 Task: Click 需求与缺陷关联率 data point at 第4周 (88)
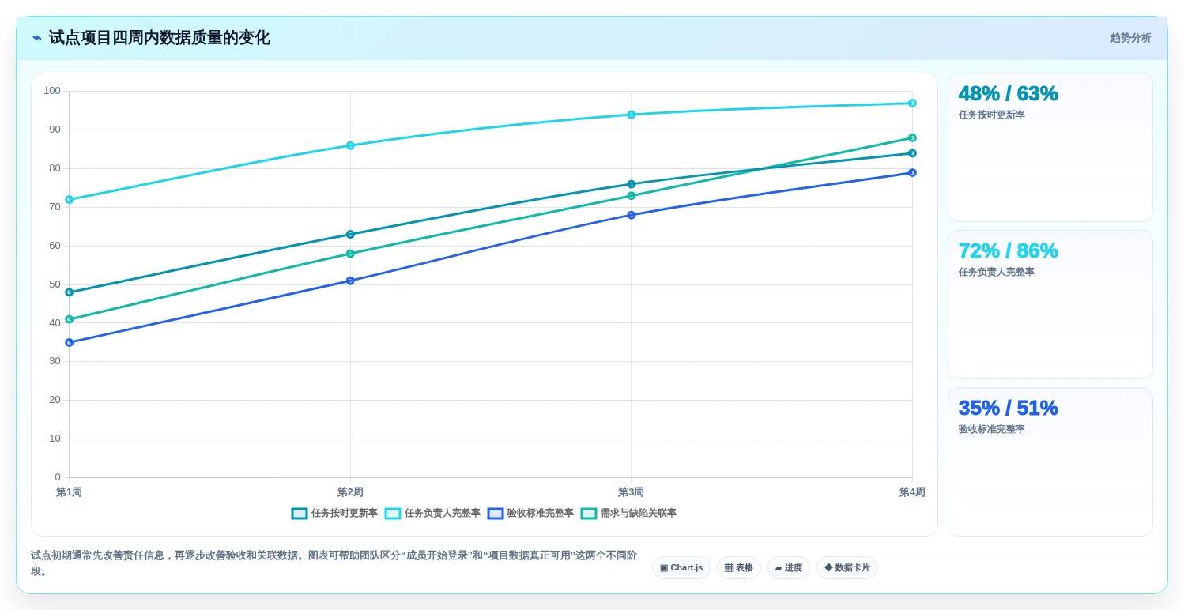912,138
